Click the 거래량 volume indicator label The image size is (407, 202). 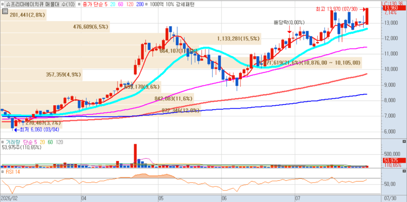(13, 142)
